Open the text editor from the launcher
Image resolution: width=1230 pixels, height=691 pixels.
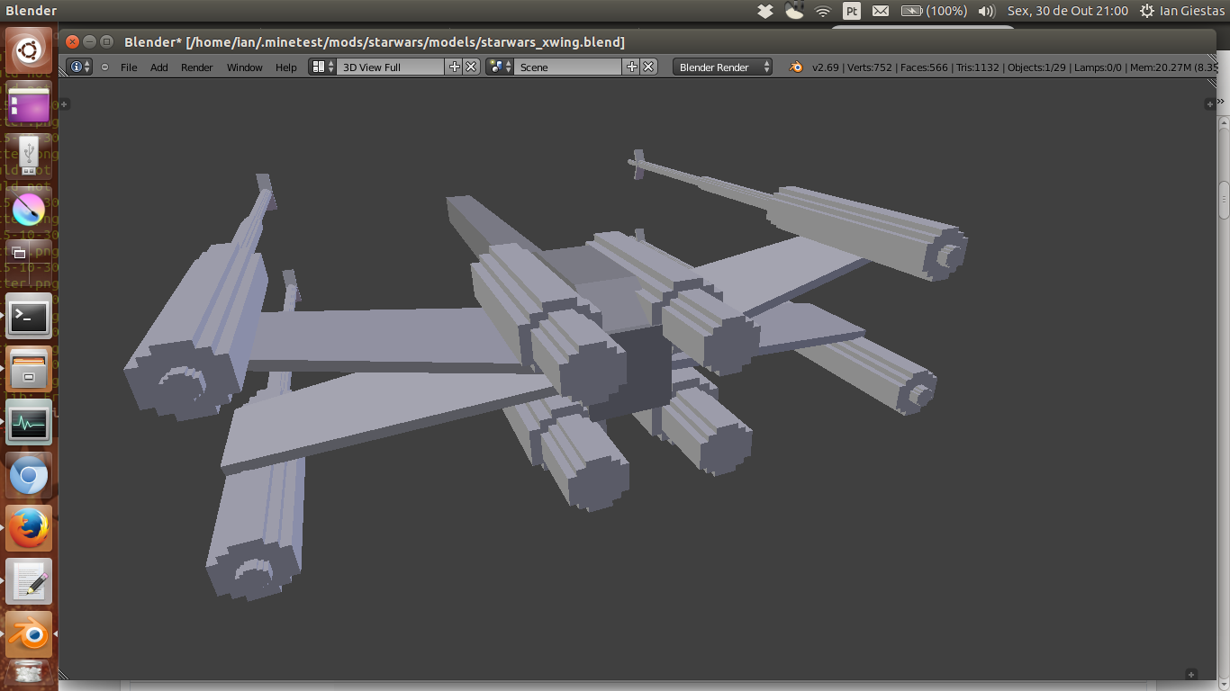pos(29,581)
